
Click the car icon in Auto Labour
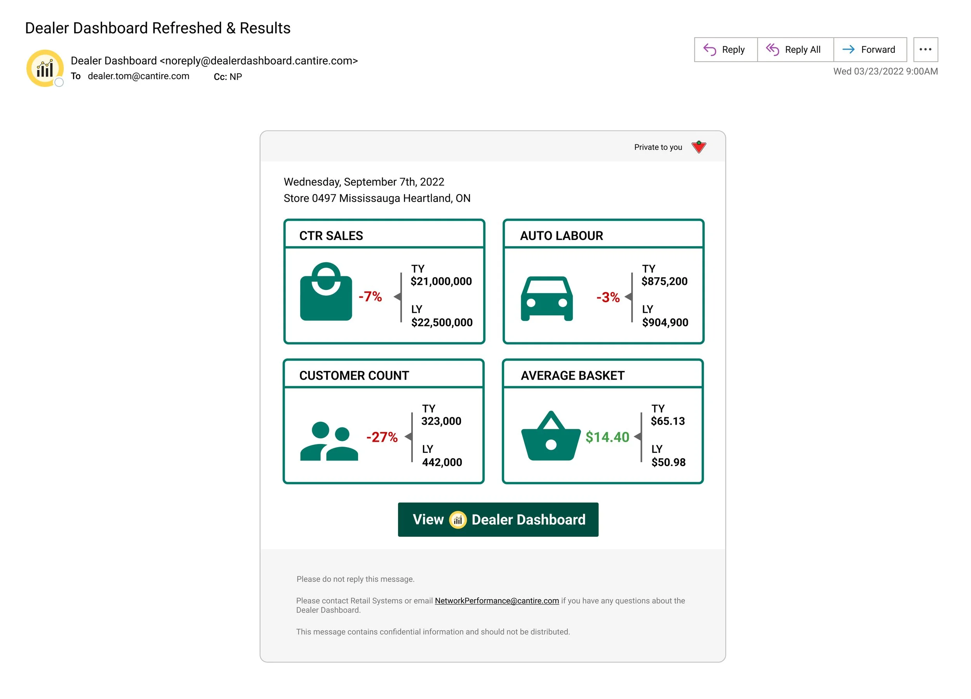(x=547, y=298)
